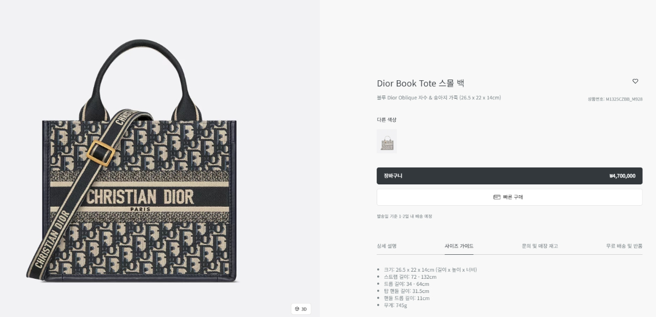
Task: Open the 상세 설명 tab
Action: pos(386,246)
